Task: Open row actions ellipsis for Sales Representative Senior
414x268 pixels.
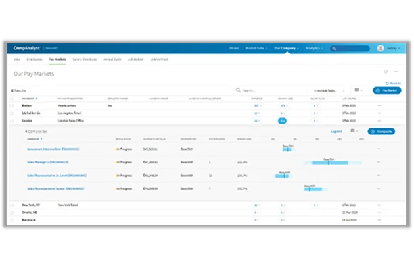Action: click(379, 189)
